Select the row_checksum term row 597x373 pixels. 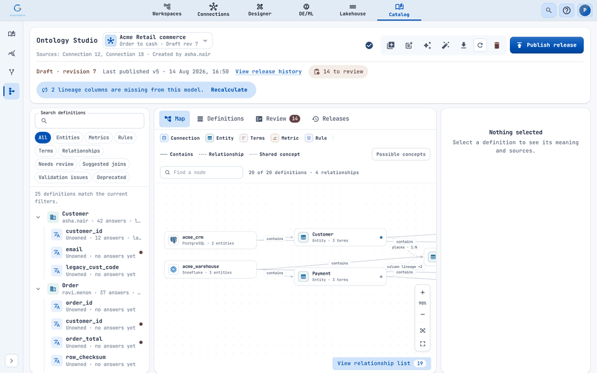(97, 361)
